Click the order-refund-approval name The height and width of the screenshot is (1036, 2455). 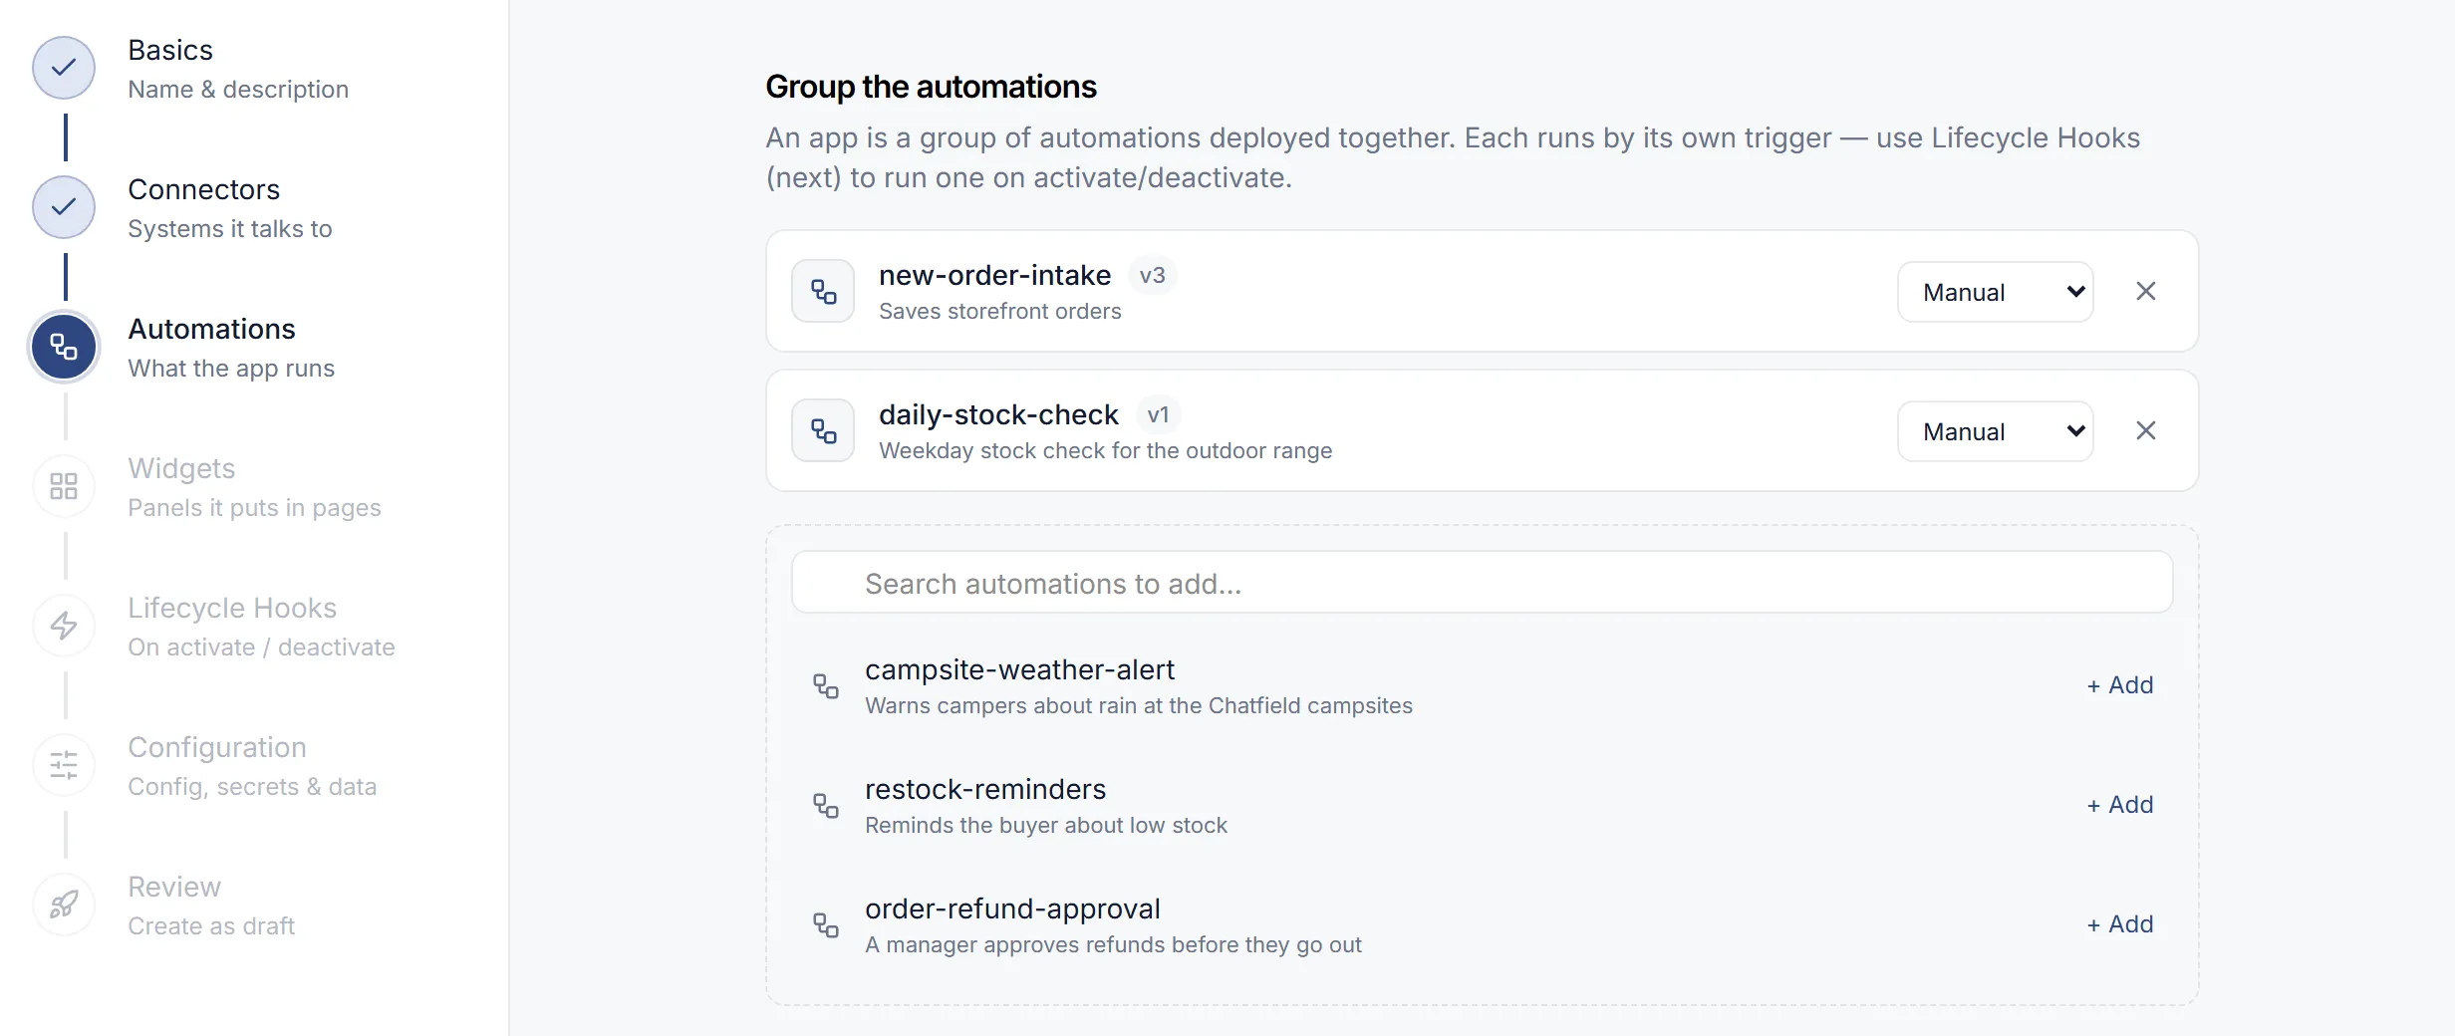tap(1012, 908)
